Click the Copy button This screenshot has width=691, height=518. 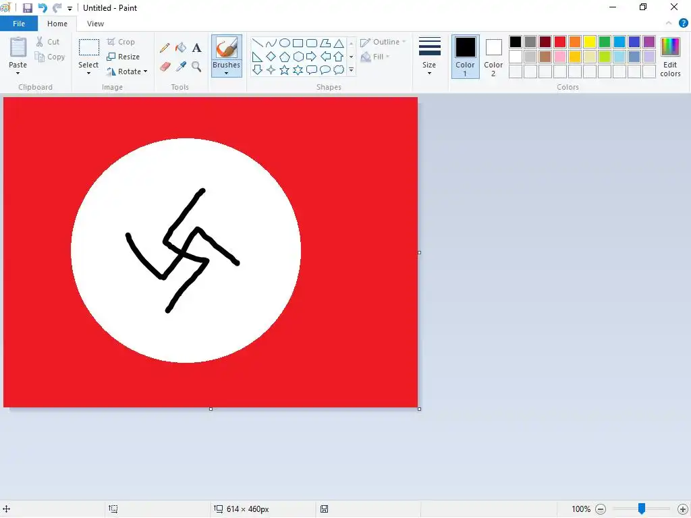[50, 57]
